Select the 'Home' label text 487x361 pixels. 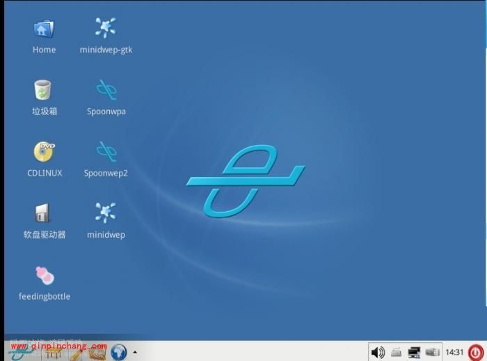44,49
